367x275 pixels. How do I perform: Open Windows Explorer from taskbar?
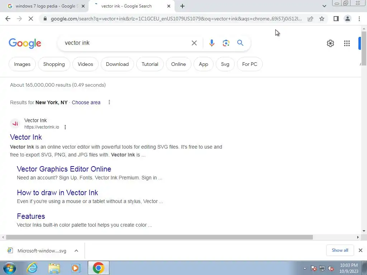click(54, 268)
